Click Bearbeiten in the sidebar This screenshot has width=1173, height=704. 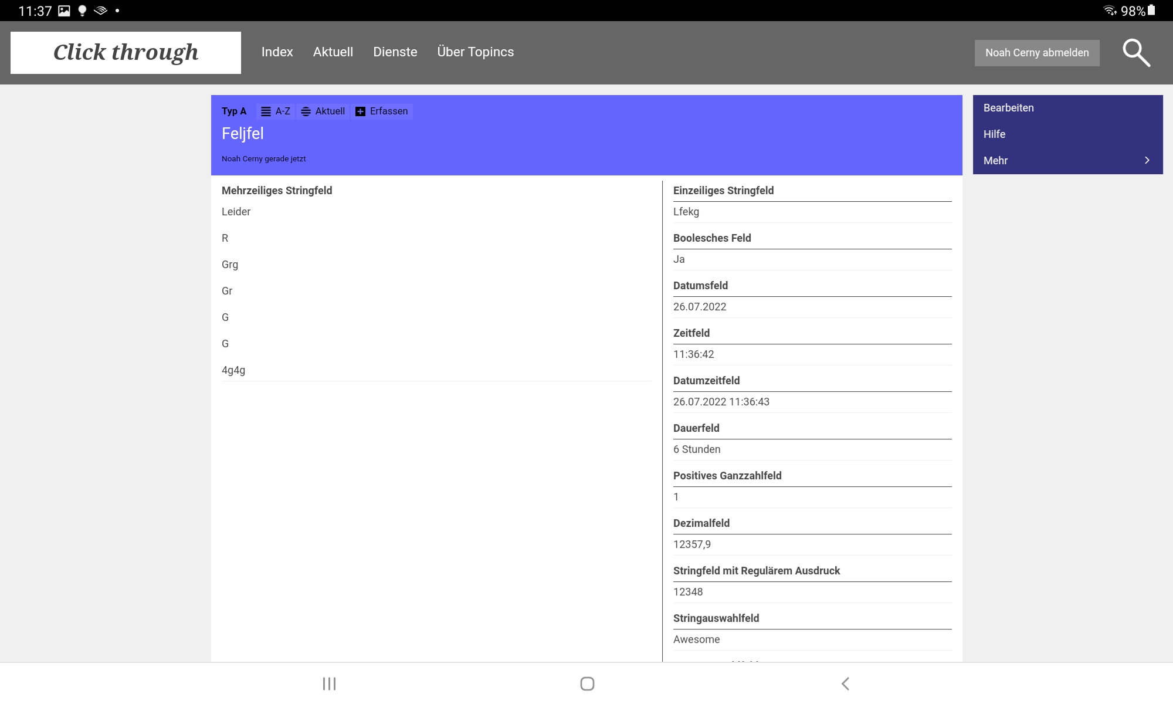pyautogui.click(x=1008, y=108)
